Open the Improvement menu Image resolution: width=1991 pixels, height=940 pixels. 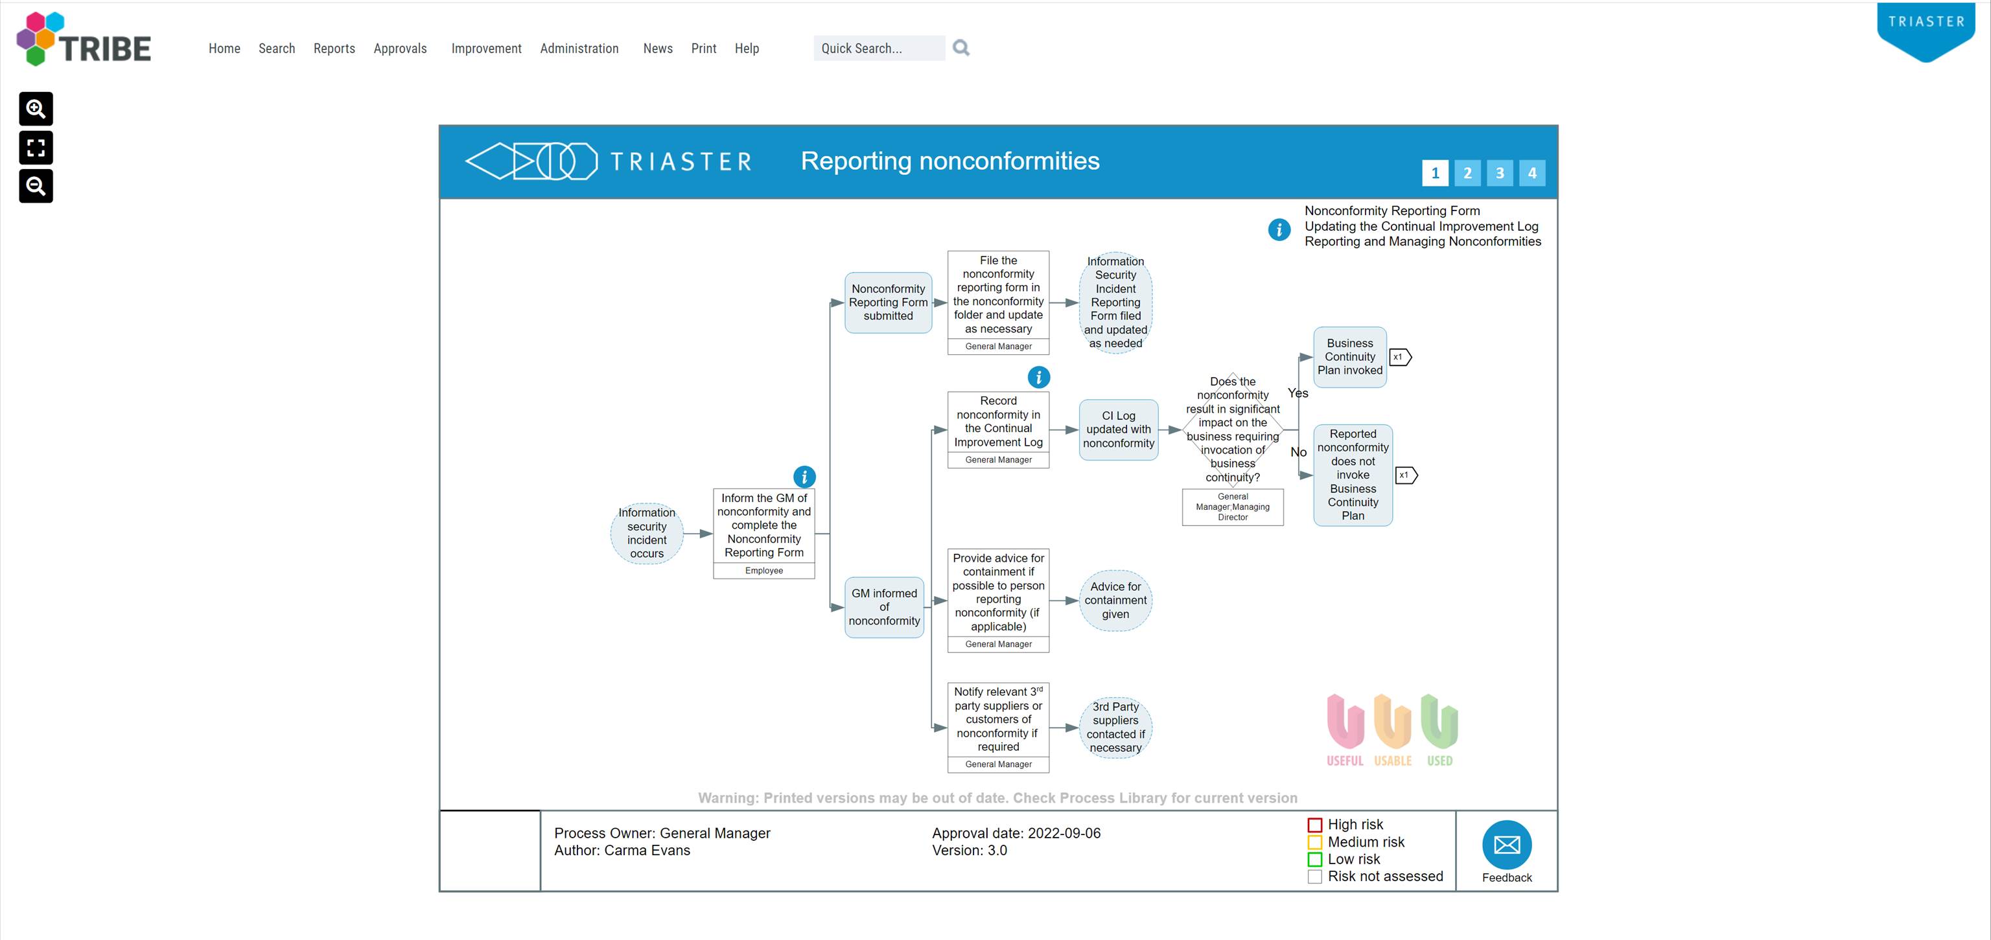tap(486, 48)
